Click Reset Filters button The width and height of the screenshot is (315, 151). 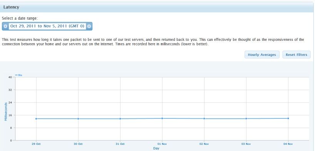[296, 55]
